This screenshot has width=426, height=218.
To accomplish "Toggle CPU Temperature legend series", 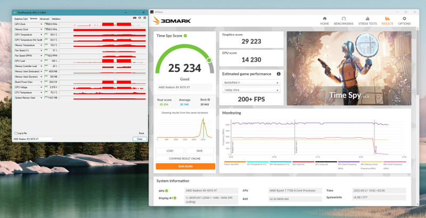I will point(258,163).
